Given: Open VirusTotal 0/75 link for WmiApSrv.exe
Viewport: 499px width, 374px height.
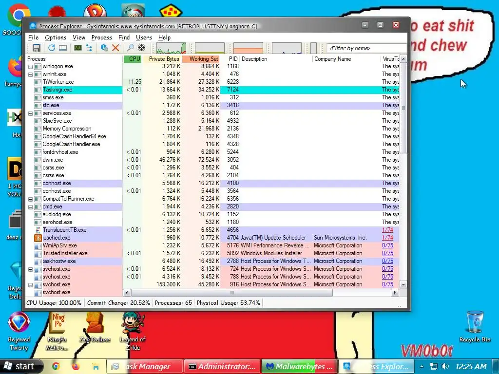Looking at the screenshot, I should tap(387, 245).
